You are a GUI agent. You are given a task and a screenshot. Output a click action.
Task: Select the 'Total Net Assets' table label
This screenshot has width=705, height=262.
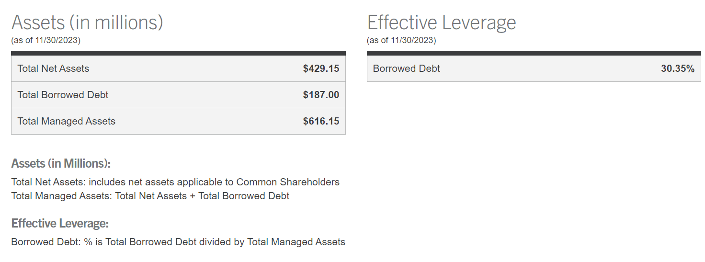point(53,68)
